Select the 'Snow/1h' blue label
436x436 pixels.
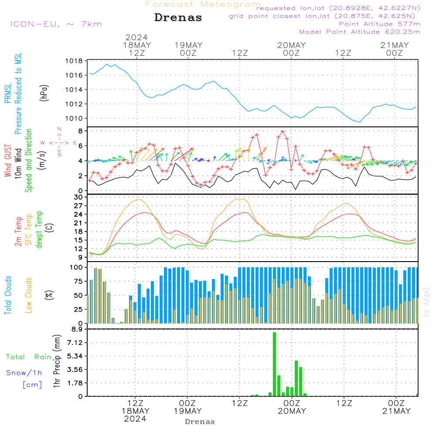pos(24,373)
